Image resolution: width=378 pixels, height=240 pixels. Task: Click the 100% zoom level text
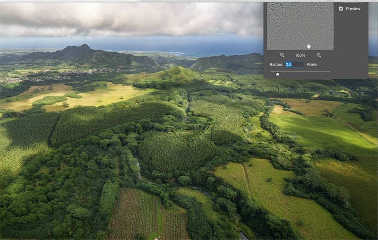(300, 55)
